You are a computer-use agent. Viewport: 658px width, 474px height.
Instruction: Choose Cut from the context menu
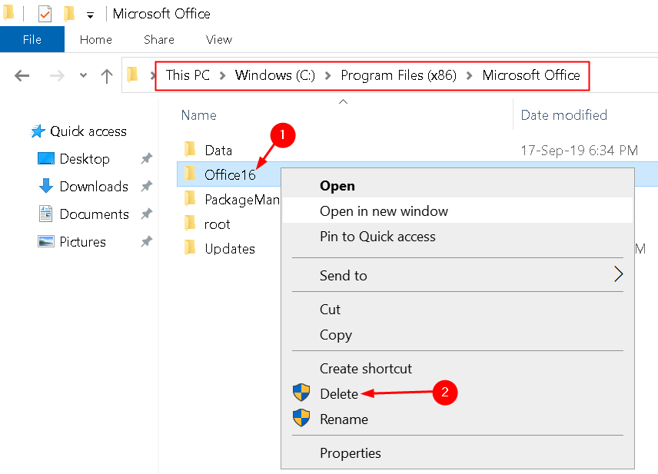click(457, 310)
